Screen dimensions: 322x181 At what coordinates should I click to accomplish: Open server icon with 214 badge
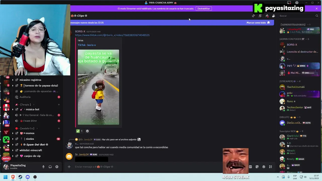tap(6, 147)
